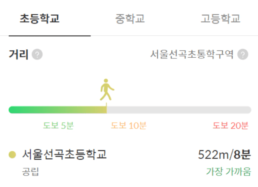Click the bold 8분 walking time
This screenshot has height=187, width=258.
tap(242, 155)
